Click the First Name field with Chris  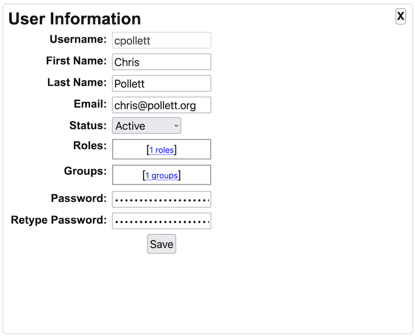pos(161,62)
